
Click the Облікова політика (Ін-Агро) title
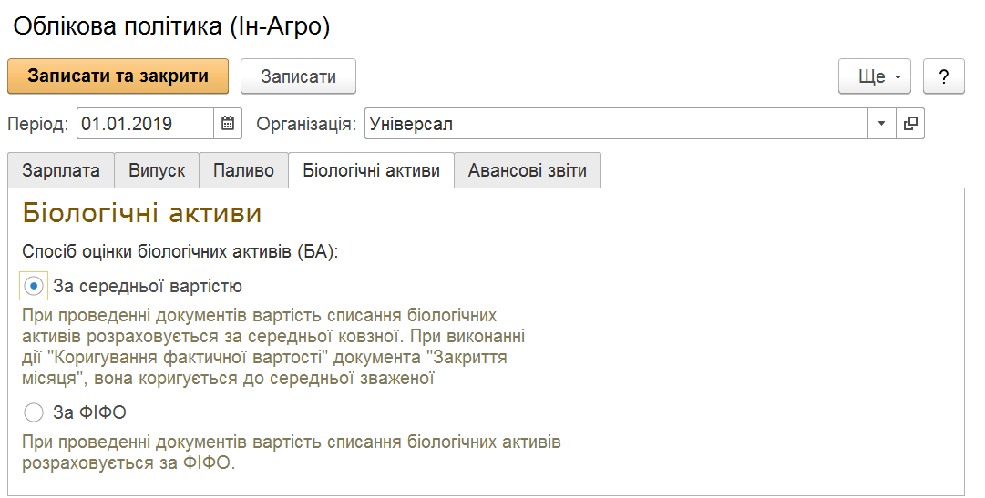171,26
